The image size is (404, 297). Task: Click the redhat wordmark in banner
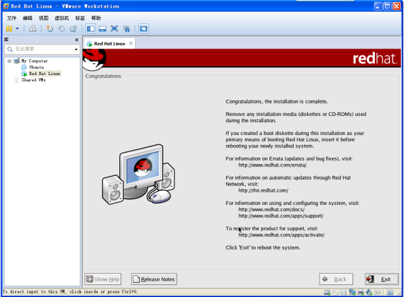374,59
